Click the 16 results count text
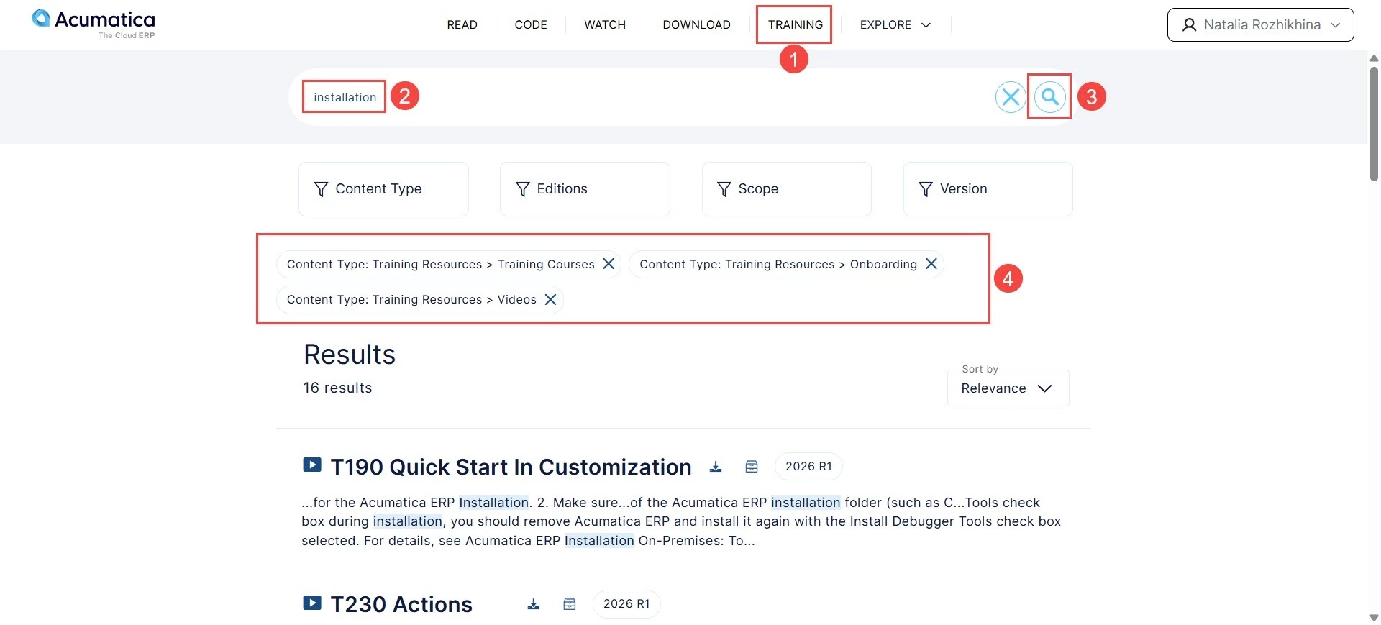The width and height of the screenshot is (1381, 625). coord(337,388)
